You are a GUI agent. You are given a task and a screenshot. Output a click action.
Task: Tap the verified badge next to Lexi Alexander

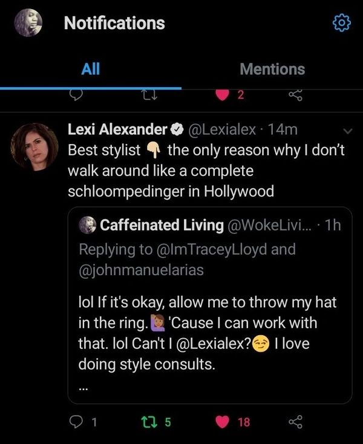[x=177, y=130]
